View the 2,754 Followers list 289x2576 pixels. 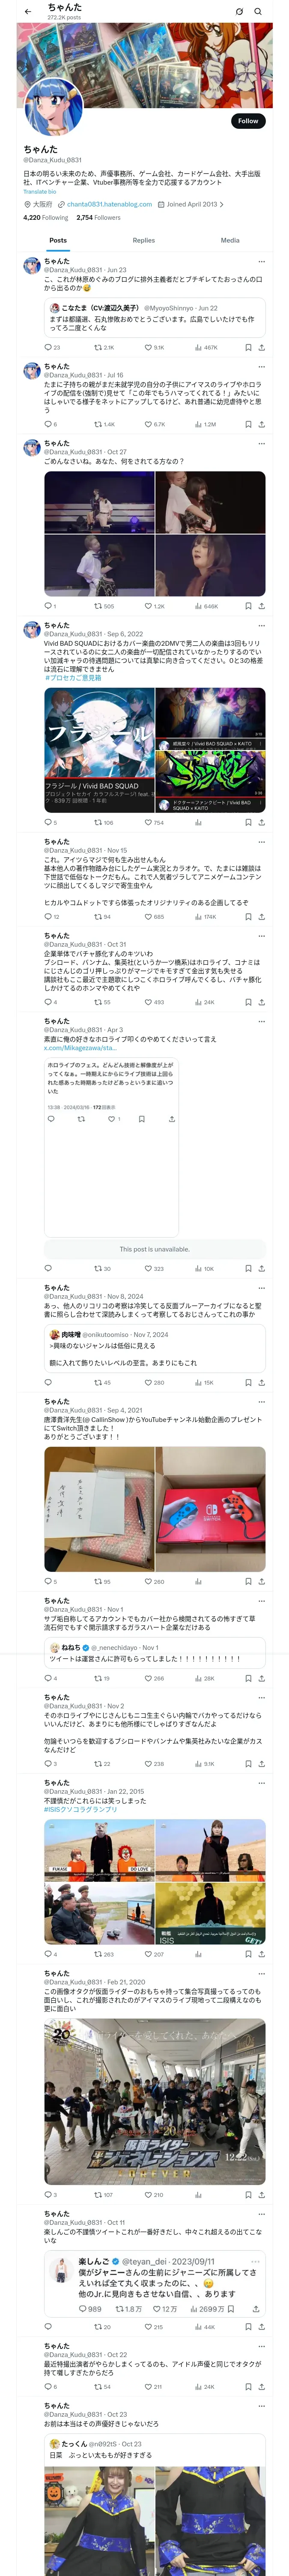coord(98,217)
